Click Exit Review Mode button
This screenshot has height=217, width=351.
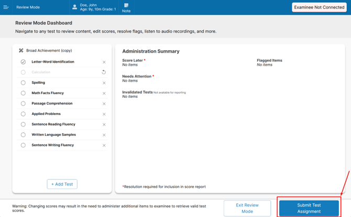[x=247, y=208]
